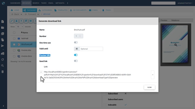Click the top bar search field
The width and height of the screenshot is (195, 109).
point(163,3)
